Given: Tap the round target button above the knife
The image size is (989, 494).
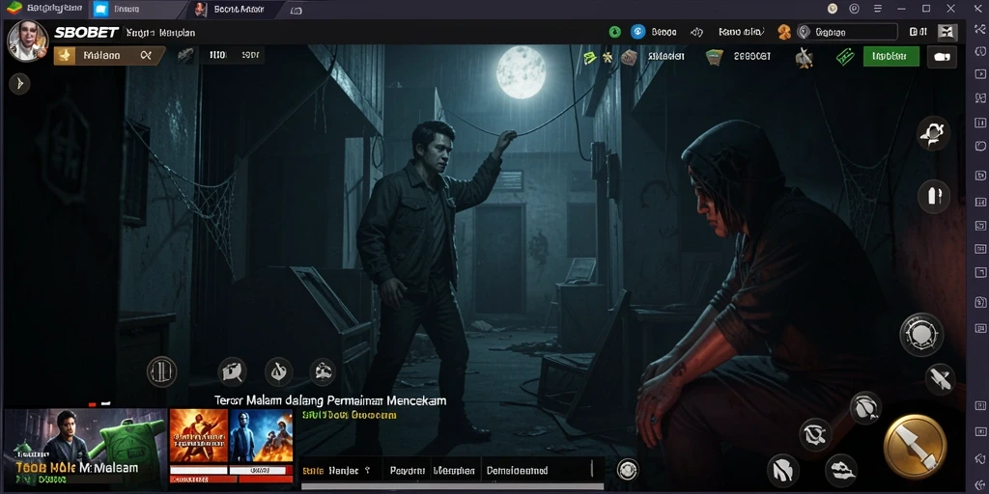Looking at the screenshot, I should click(x=921, y=334).
